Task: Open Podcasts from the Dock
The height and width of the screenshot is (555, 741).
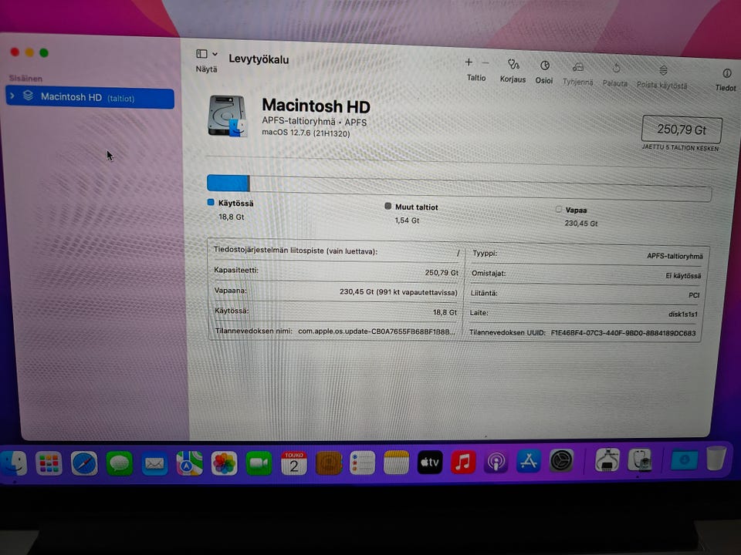Action: [x=496, y=462]
